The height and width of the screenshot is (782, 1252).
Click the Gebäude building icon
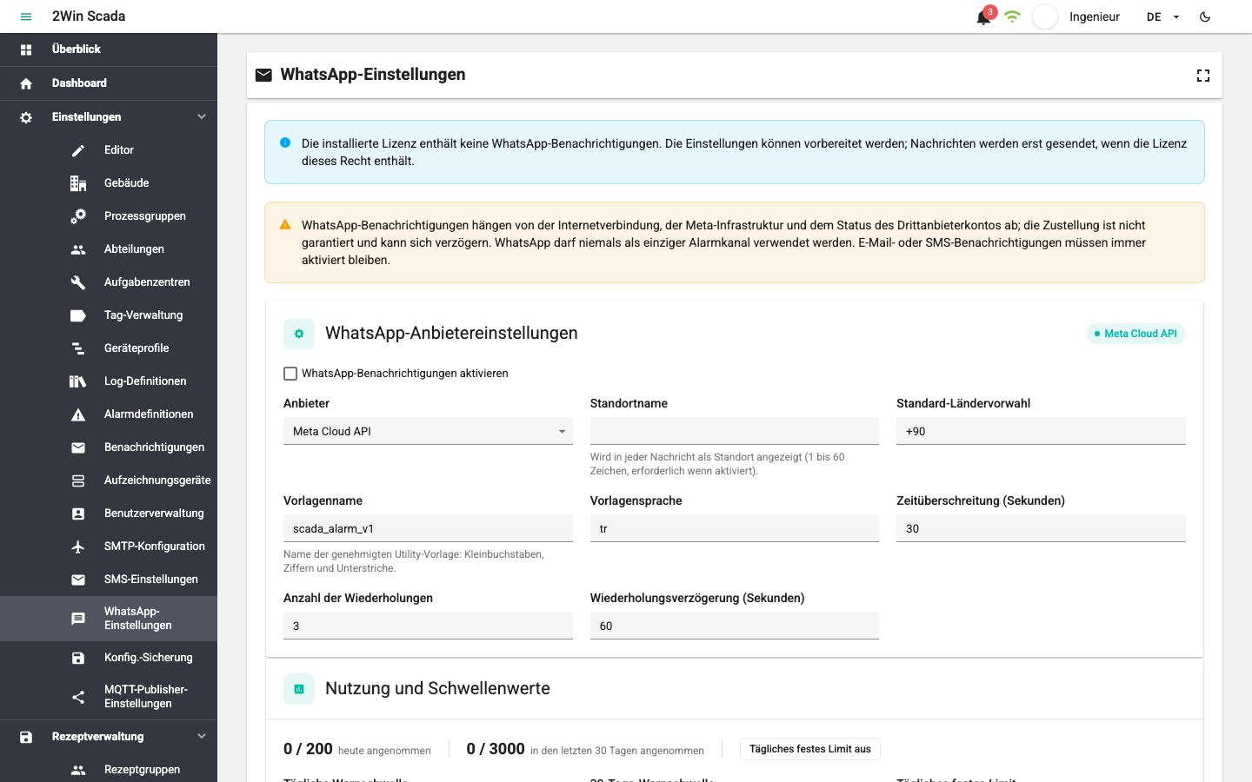(78, 183)
